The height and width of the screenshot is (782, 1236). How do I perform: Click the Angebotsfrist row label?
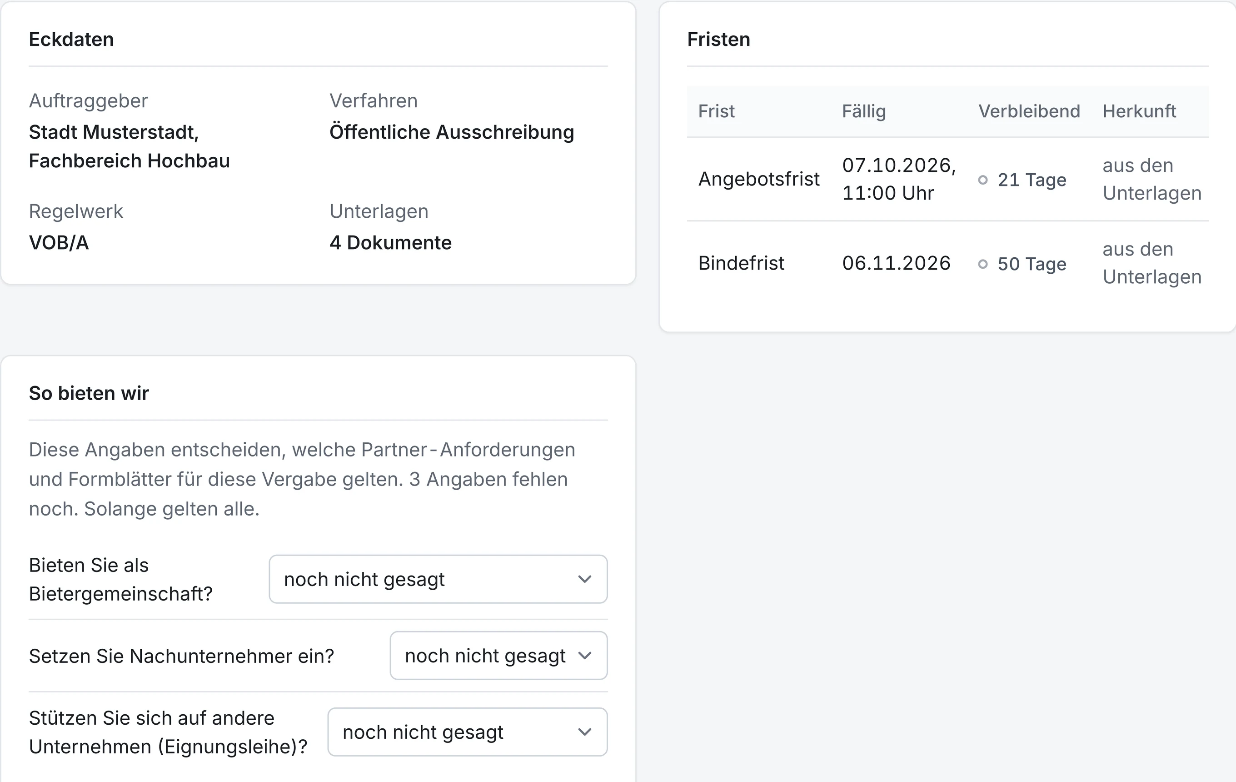coord(759,179)
